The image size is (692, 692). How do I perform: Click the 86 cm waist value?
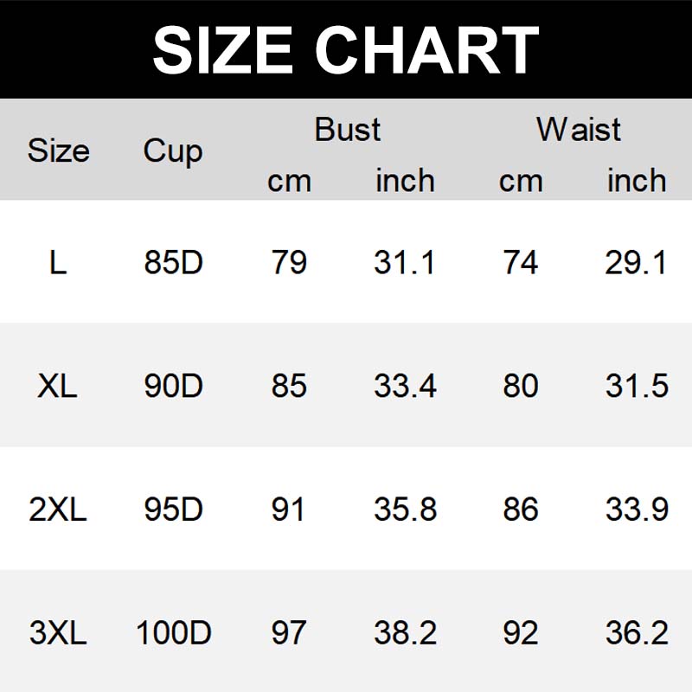coord(521,509)
